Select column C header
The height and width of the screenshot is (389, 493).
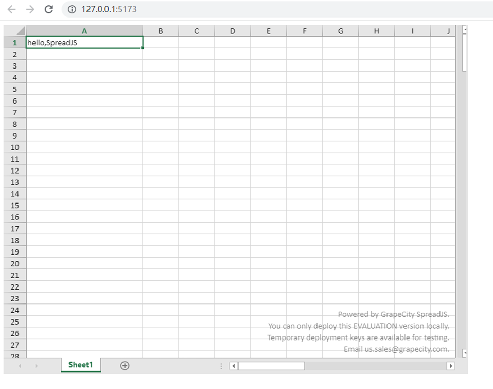coord(197,31)
